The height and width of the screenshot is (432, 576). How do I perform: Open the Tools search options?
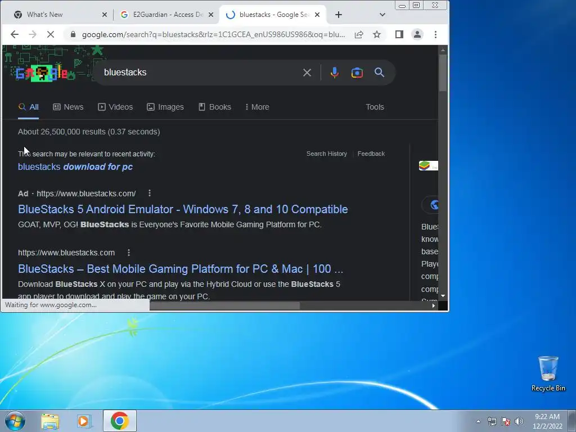(375, 107)
